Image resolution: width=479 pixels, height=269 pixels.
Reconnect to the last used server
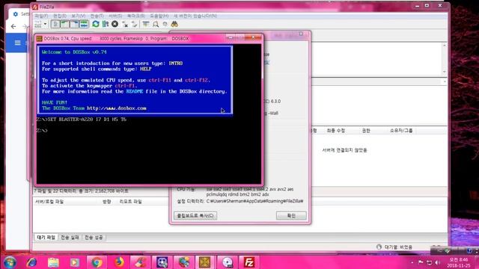(x=135, y=24)
